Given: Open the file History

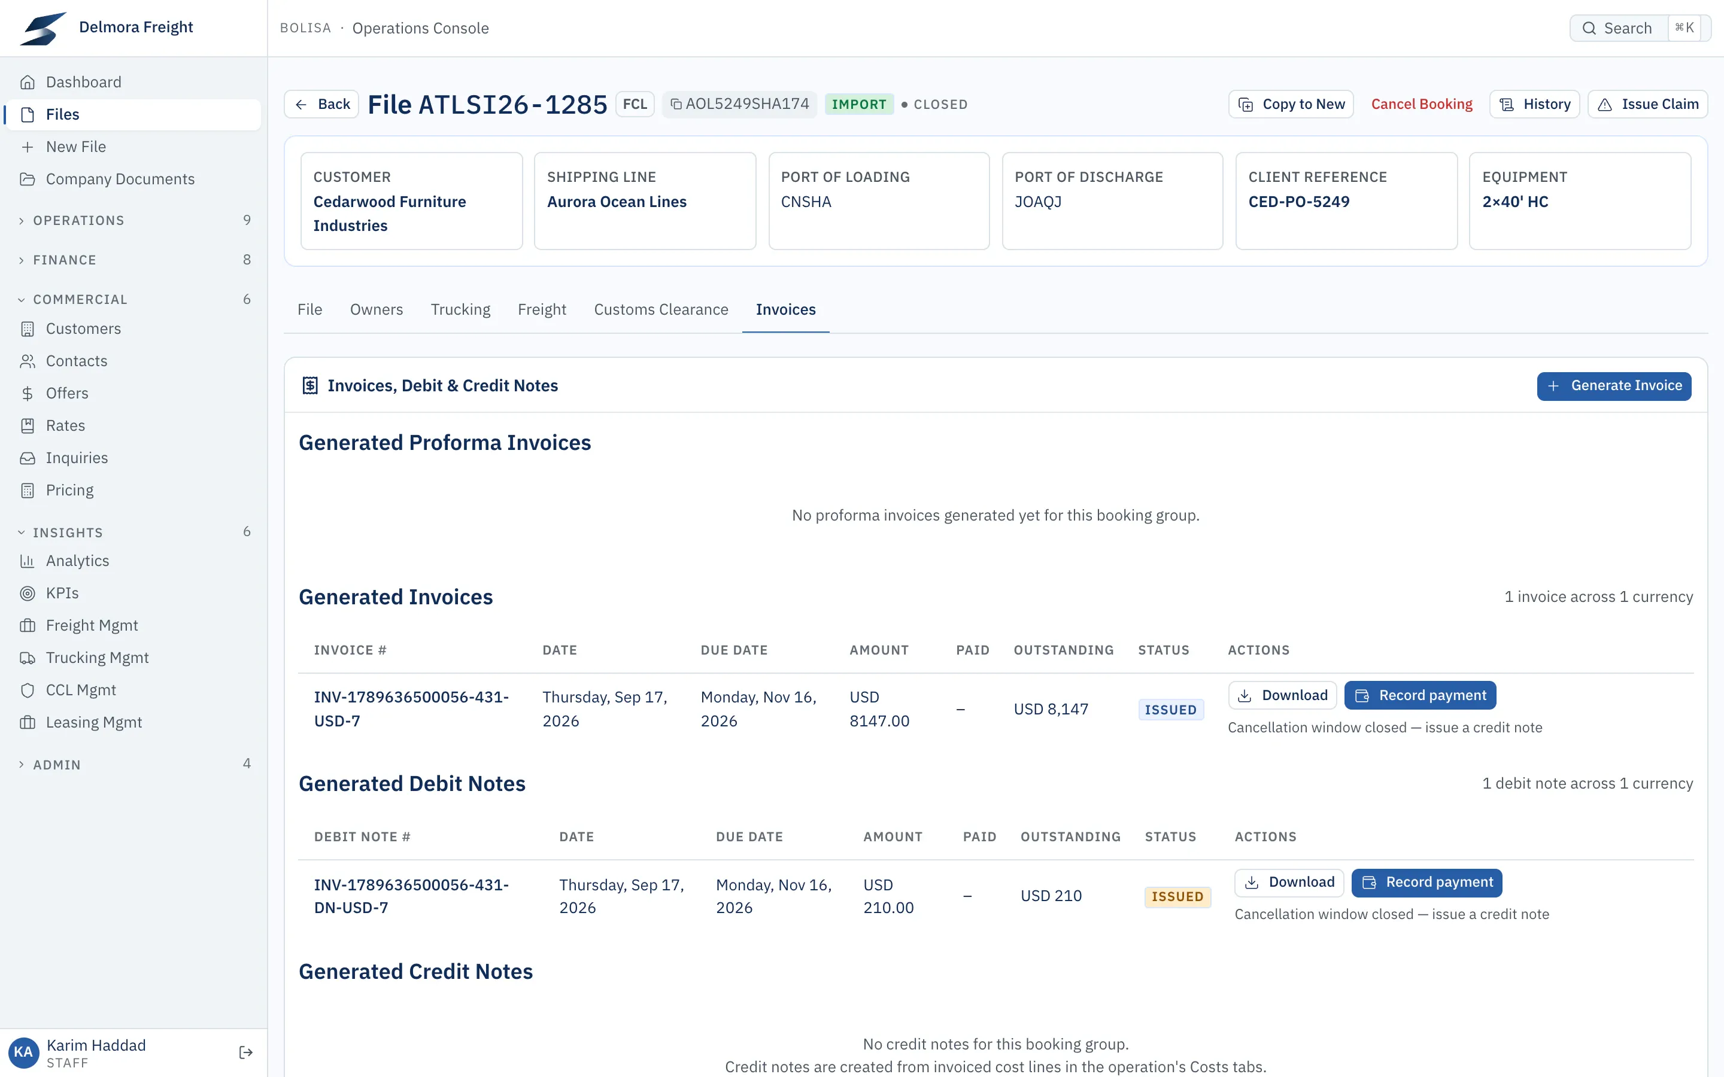Looking at the screenshot, I should click(1534, 104).
